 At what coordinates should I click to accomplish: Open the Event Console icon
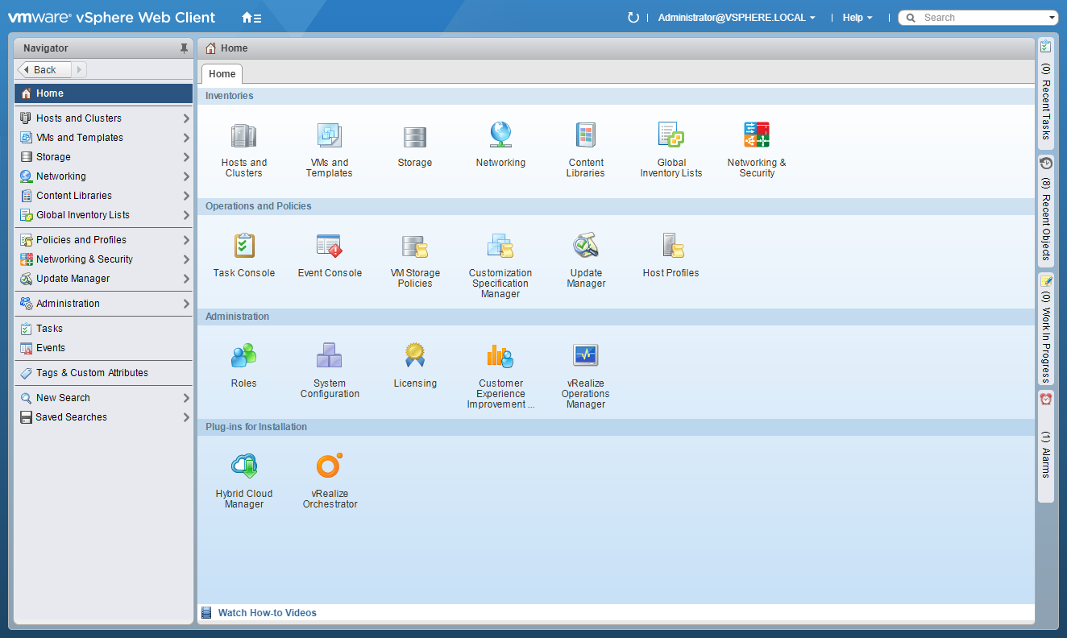coord(329,246)
